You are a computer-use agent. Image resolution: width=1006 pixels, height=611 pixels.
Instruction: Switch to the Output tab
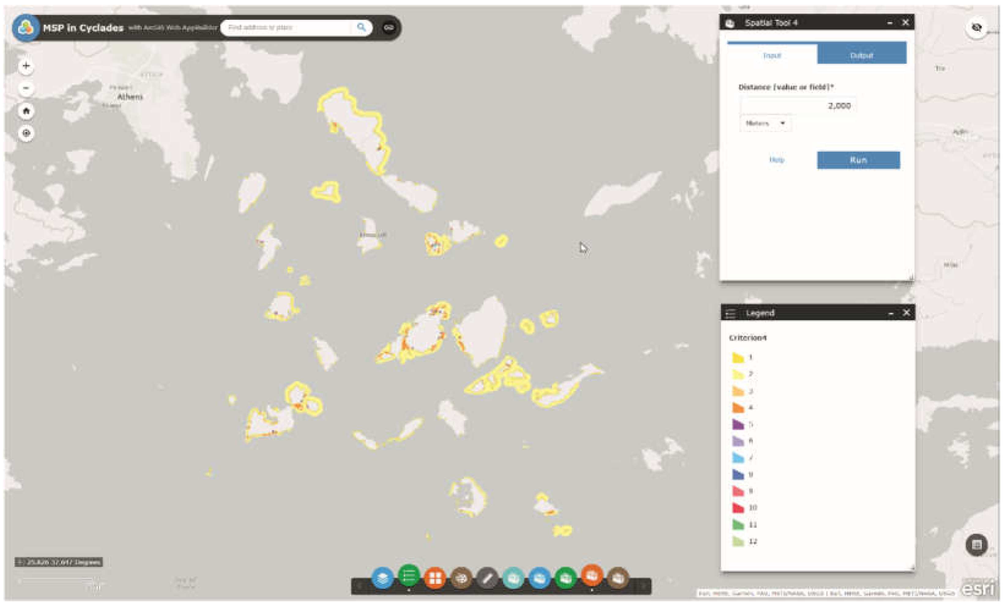click(861, 55)
